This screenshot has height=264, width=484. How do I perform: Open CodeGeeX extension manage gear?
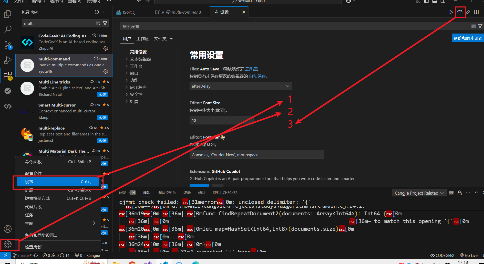click(106, 48)
